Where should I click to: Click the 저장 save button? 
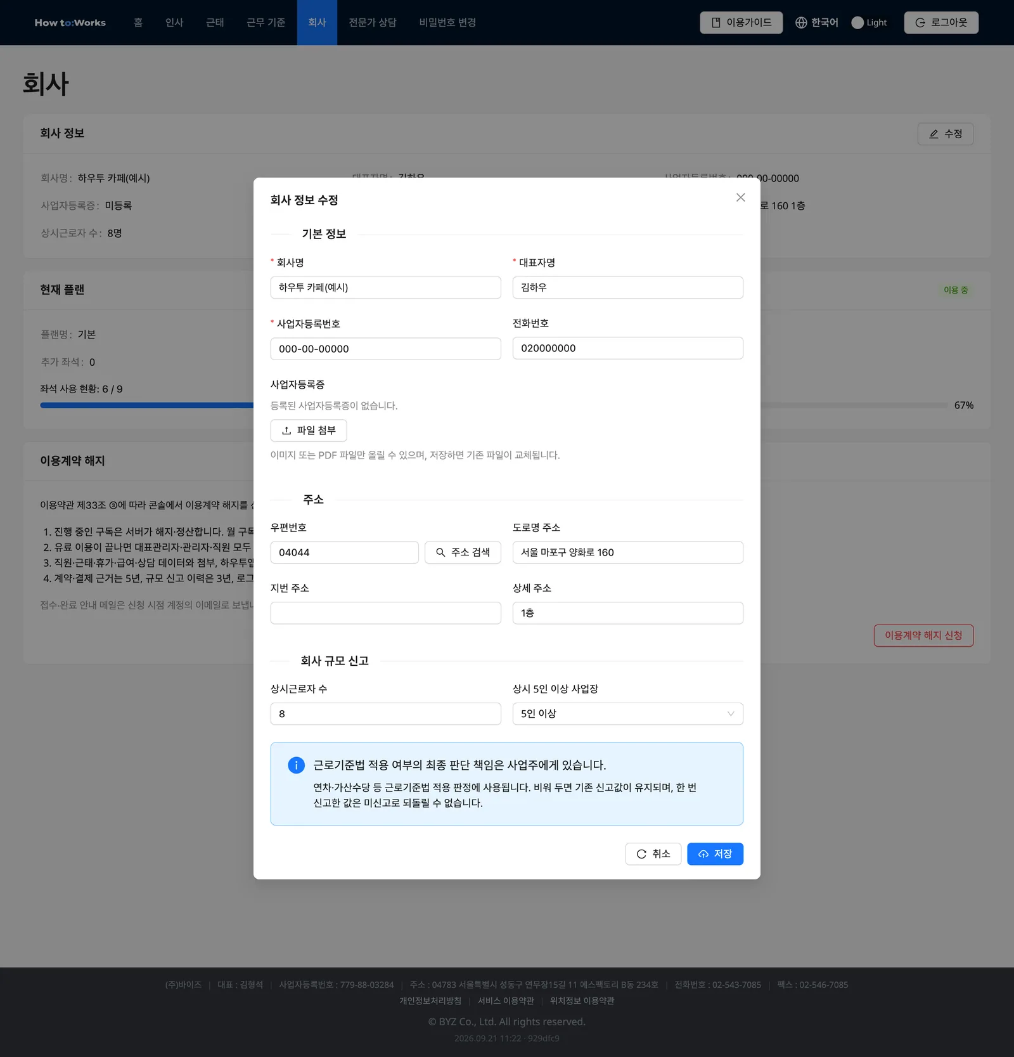pos(715,854)
